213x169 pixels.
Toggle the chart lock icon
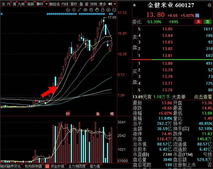[103, 10]
